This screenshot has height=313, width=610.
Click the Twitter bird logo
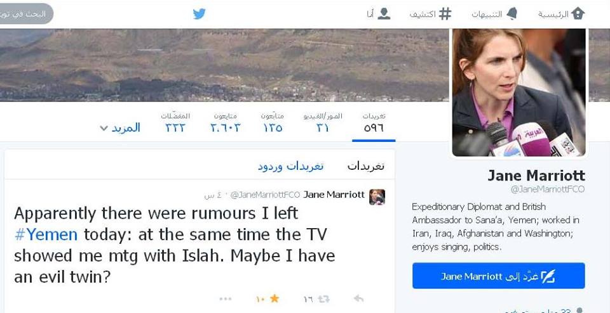pyautogui.click(x=199, y=15)
